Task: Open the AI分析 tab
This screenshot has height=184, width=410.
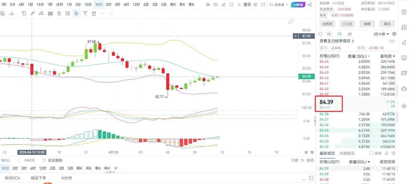Action: pyautogui.click(x=67, y=178)
